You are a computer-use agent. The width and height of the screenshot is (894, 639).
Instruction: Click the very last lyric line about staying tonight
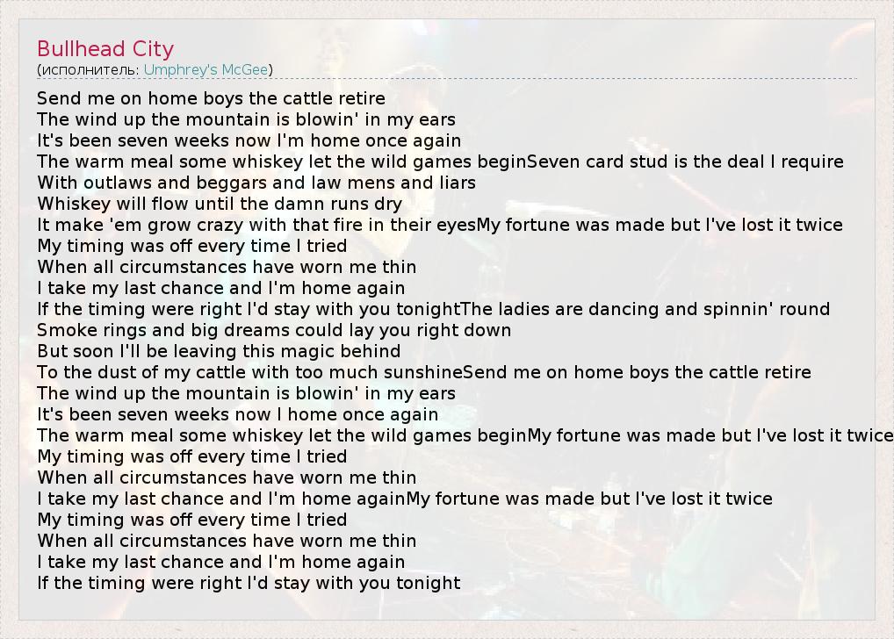249,583
